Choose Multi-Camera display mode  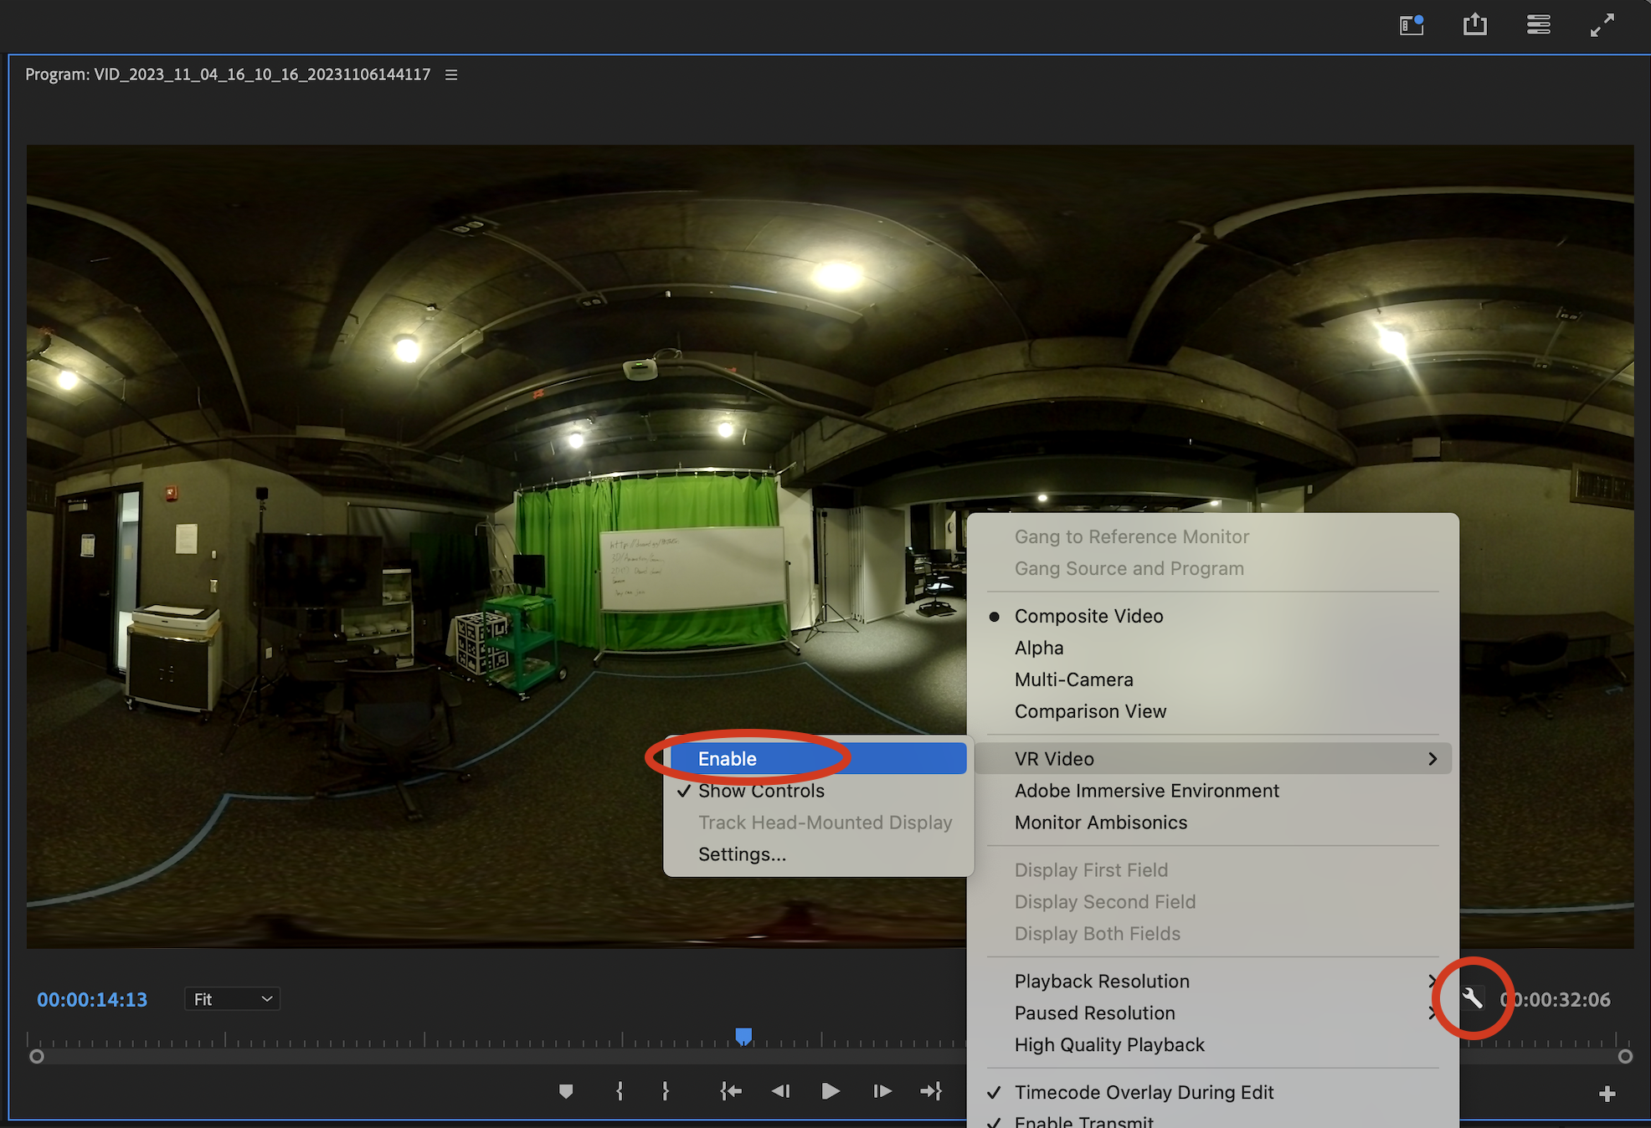point(1212,679)
